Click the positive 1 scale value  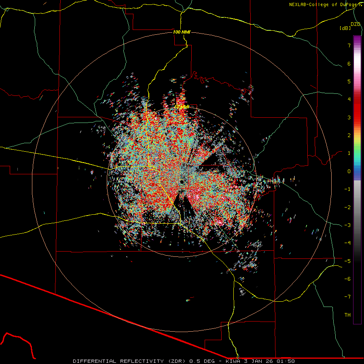[349, 153]
